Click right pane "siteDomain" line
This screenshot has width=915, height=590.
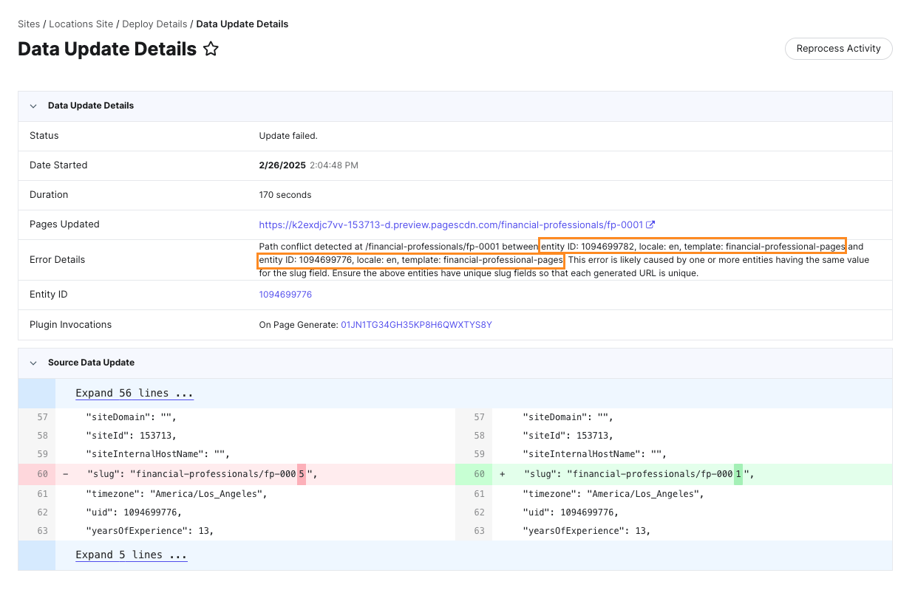point(568,417)
